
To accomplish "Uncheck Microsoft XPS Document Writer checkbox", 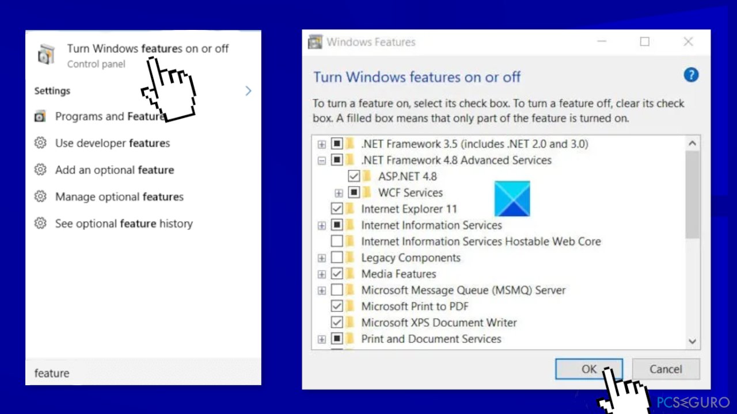I will (337, 322).
